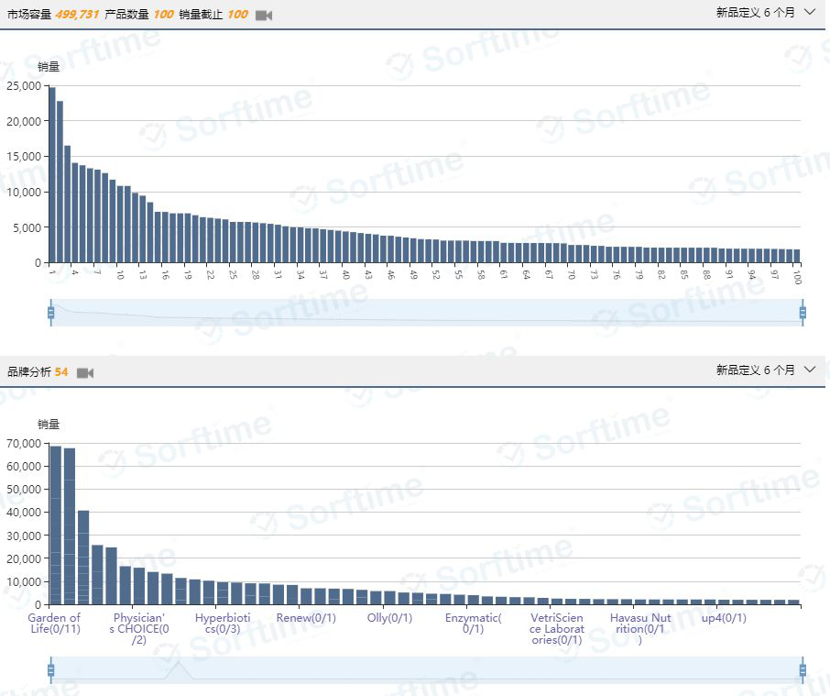The width and height of the screenshot is (830, 696).
Task: Click the Olly(0/1) brand label
Action: tap(390, 618)
